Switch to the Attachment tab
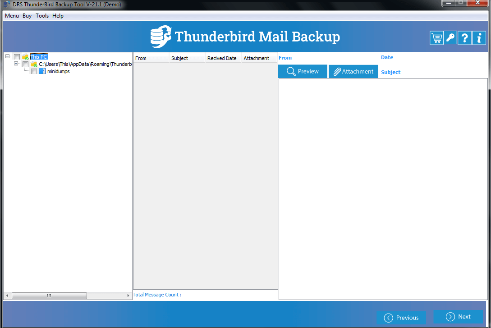The image size is (491, 328). [353, 71]
